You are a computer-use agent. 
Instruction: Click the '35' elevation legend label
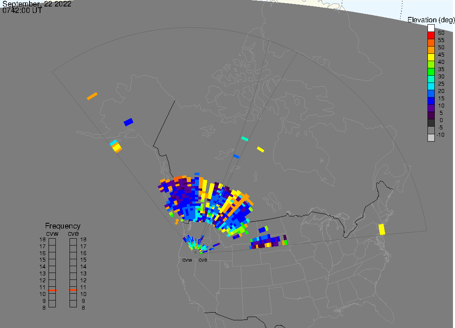[x=441, y=69]
